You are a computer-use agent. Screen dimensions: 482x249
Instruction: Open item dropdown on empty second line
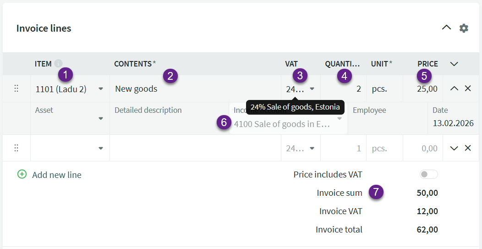pyautogui.click(x=101, y=149)
